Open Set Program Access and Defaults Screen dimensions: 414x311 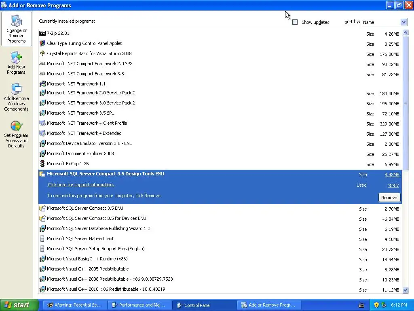coord(16,134)
